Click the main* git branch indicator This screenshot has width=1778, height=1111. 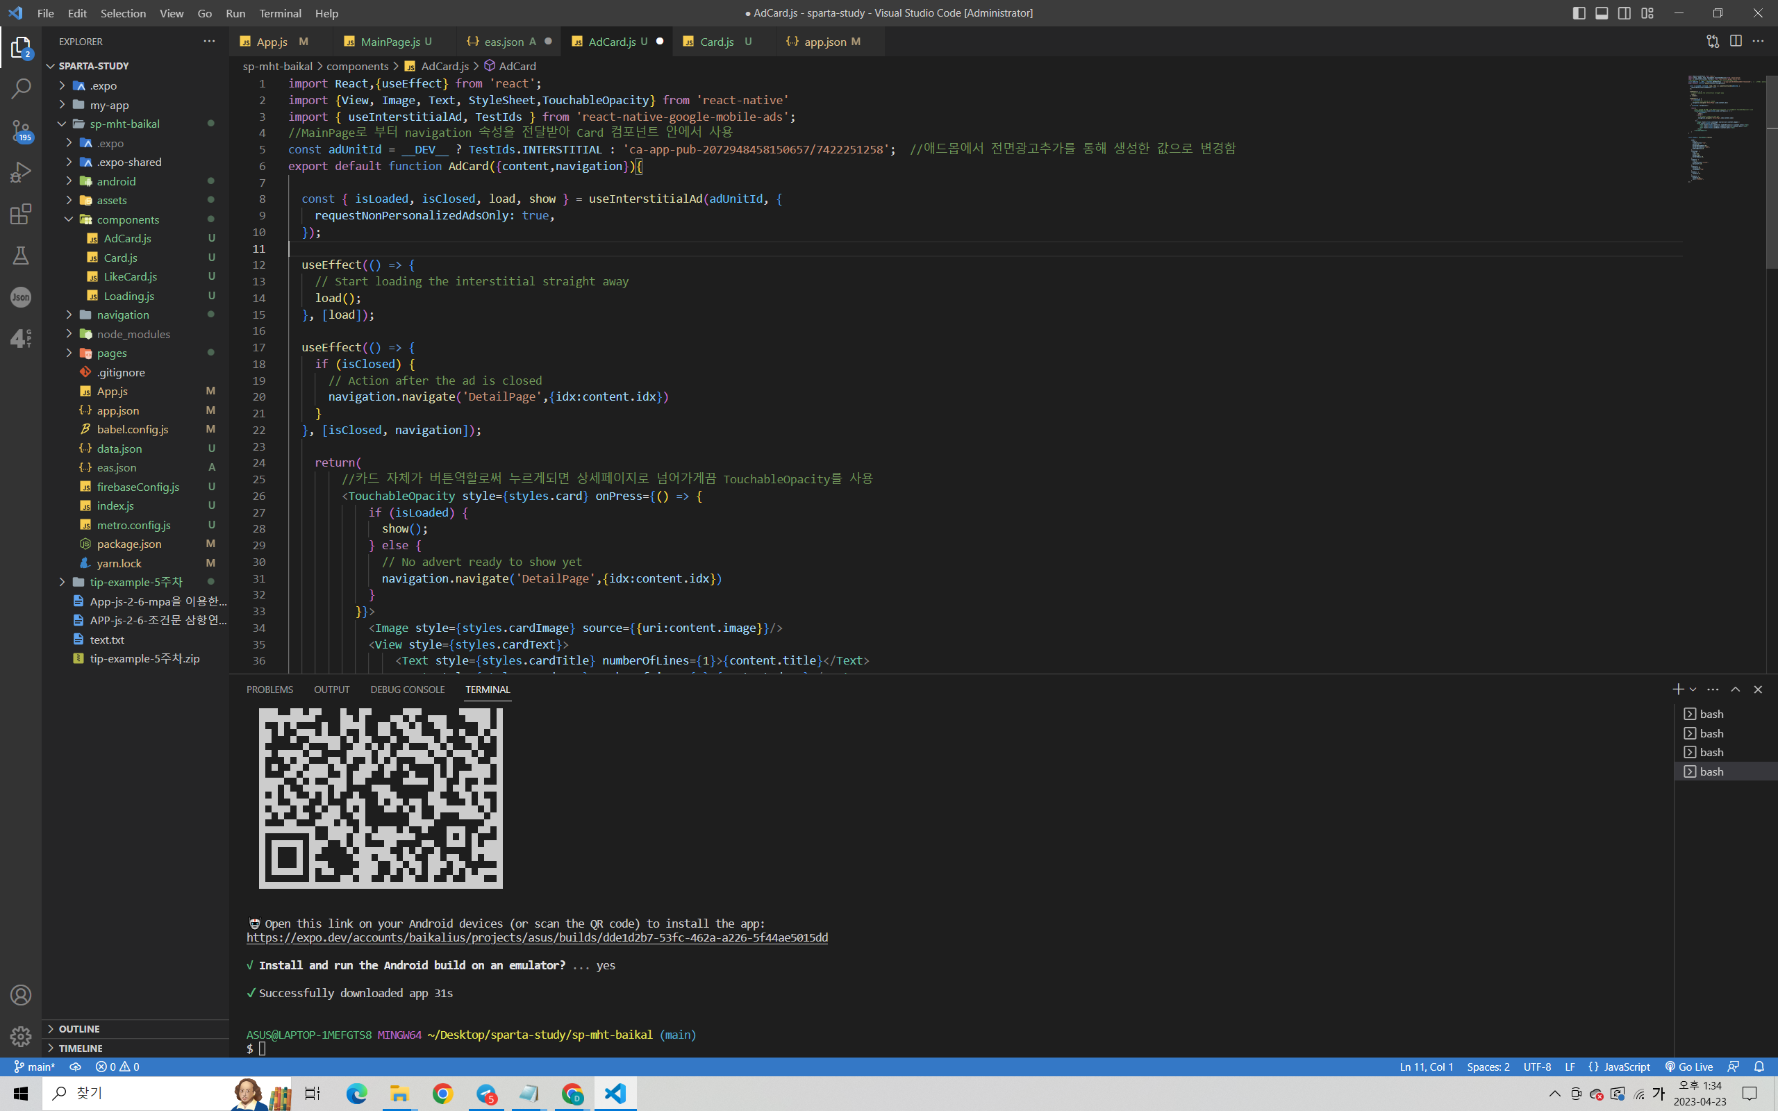pyautogui.click(x=35, y=1067)
